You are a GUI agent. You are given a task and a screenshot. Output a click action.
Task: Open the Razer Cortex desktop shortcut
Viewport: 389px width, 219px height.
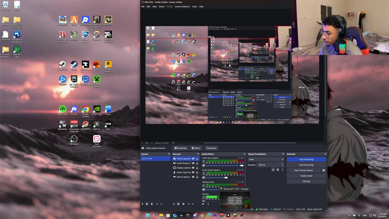pos(63,110)
